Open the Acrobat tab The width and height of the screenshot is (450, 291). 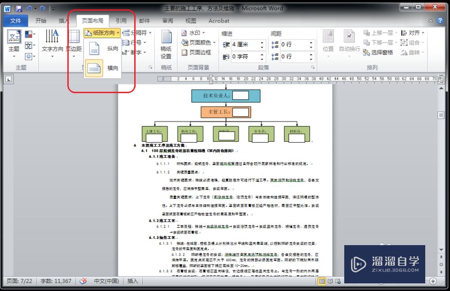219,21
